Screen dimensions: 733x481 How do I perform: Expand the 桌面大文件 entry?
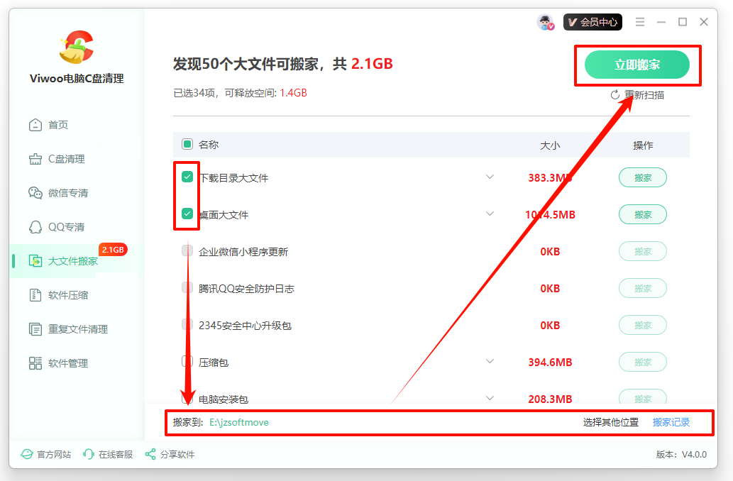tap(490, 214)
